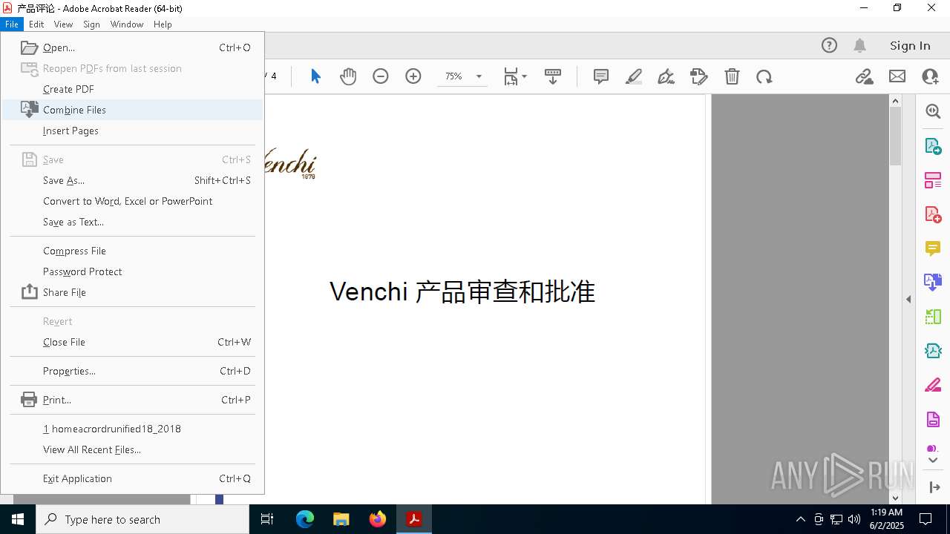Click the vertical scrollbar down arrow
The height and width of the screenshot is (534, 950).
[x=895, y=498]
